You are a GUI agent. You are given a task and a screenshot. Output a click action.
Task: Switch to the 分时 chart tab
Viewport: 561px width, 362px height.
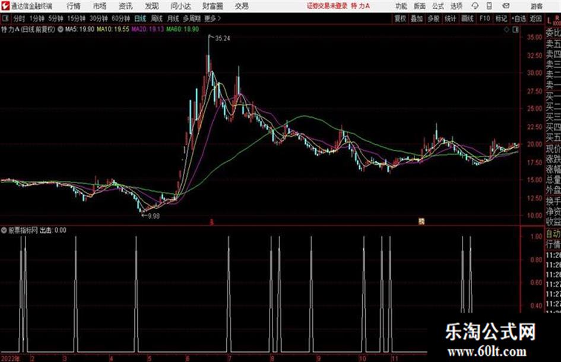click(19, 18)
